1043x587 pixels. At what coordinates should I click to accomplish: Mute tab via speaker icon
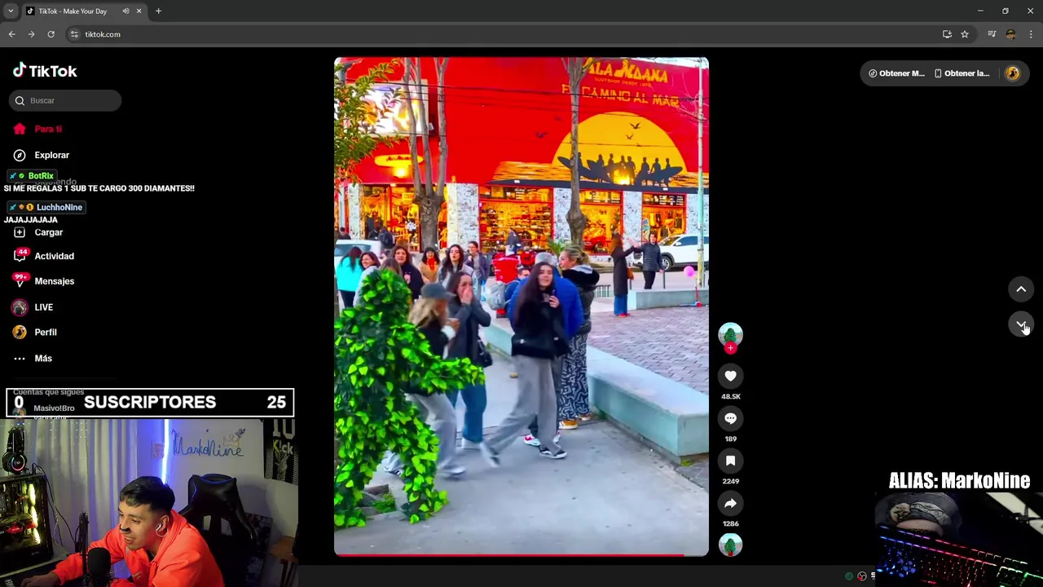tap(125, 11)
